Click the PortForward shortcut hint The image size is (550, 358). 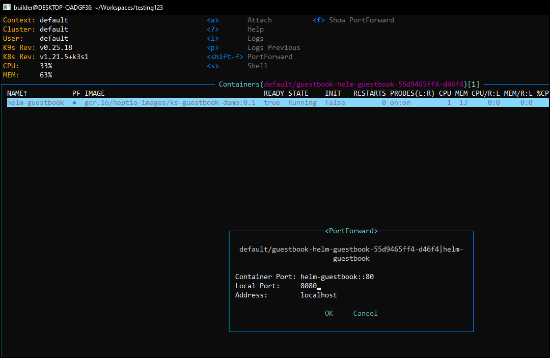250,57
